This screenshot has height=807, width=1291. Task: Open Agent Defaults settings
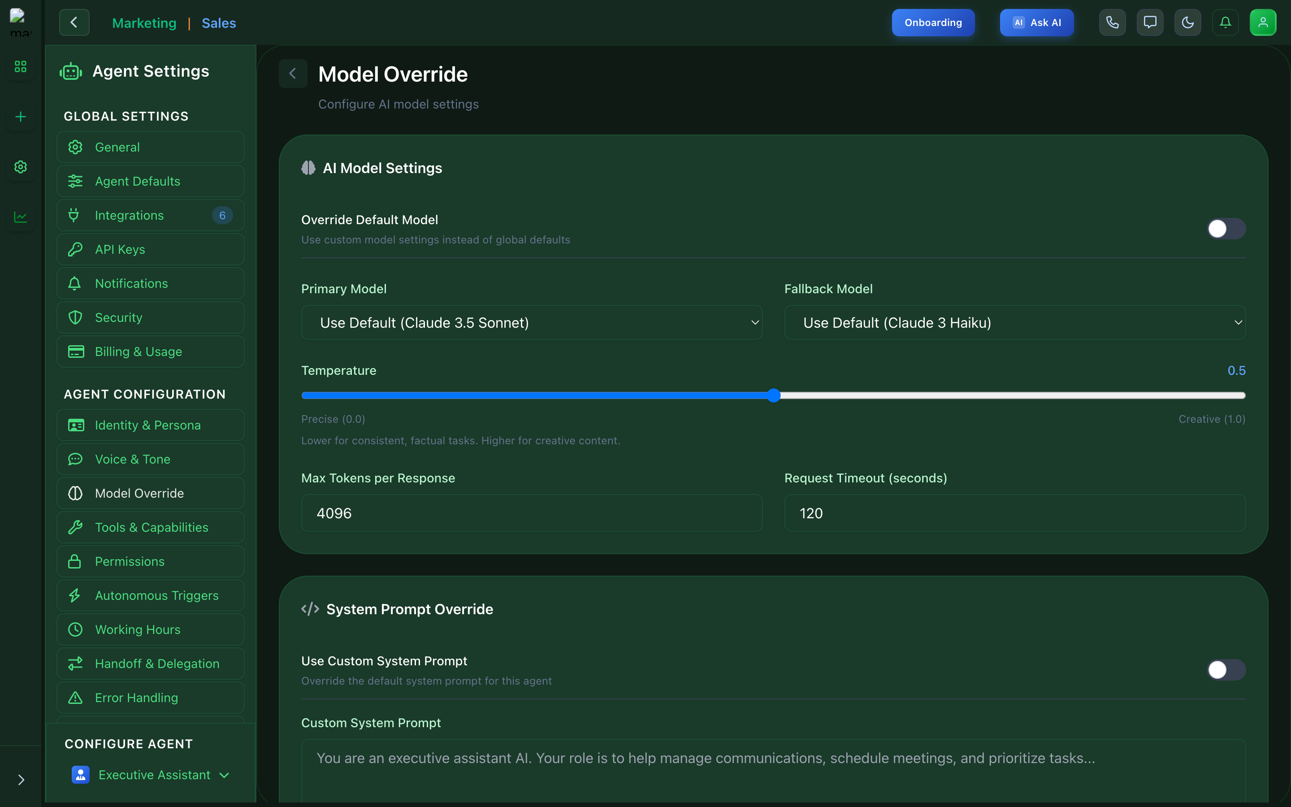click(x=151, y=182)
